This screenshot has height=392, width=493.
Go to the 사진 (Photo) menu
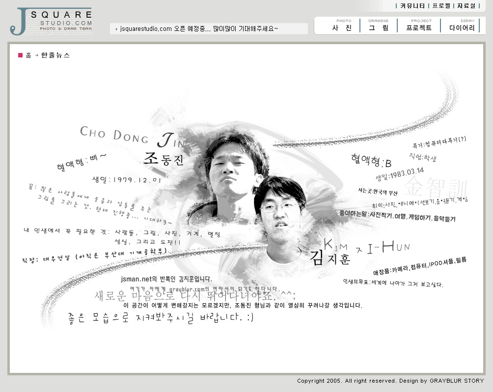point(342,26)
